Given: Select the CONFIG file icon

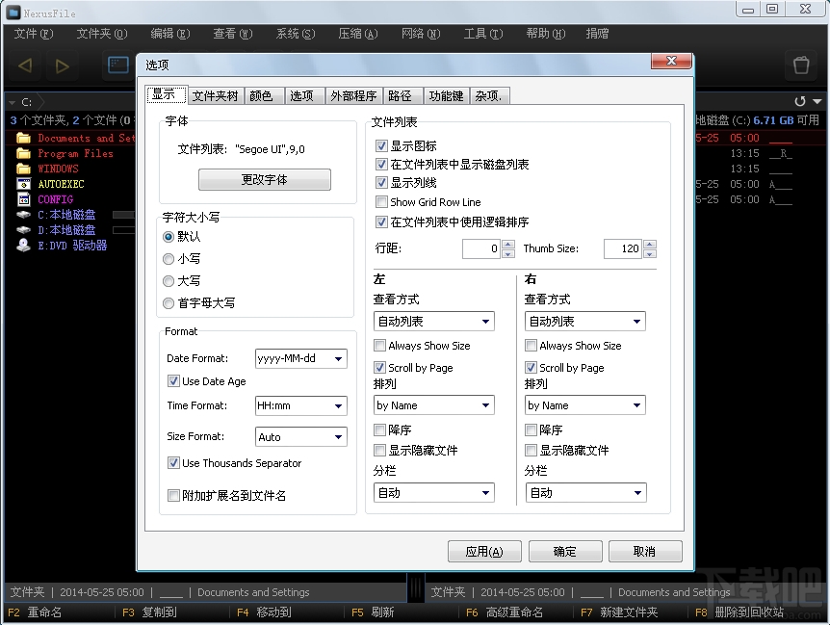Looking at the screenshot, I should coord(23,199).
